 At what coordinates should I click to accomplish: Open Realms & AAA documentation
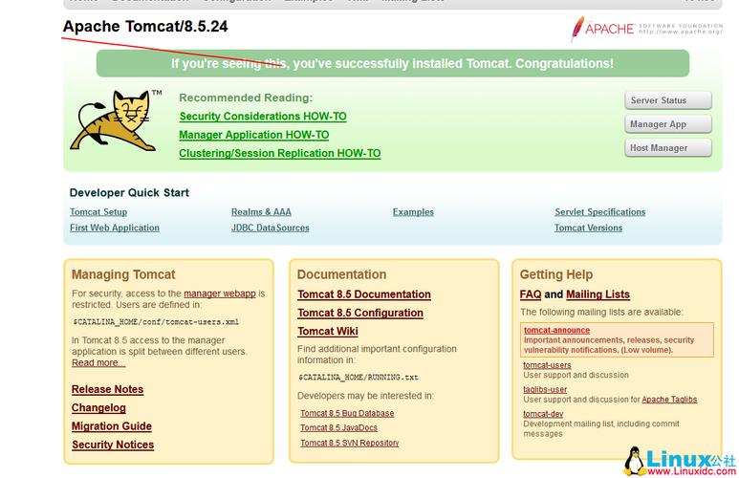261,212
